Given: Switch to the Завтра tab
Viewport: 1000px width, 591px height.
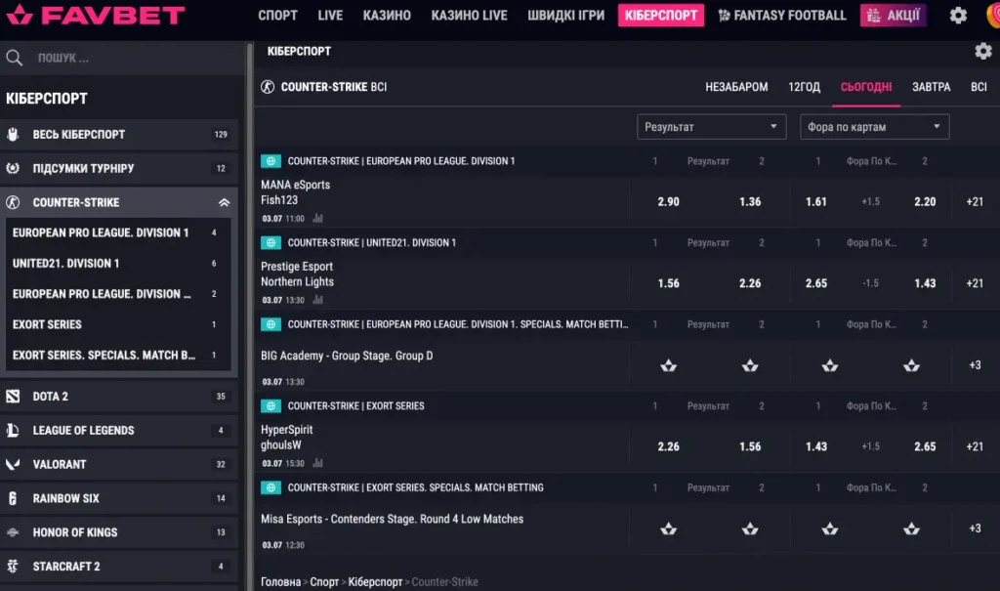Looking at the screenshot, I should (931, 87).
